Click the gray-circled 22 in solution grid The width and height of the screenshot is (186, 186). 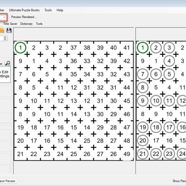pyautogui.click(x=156, y=154)
